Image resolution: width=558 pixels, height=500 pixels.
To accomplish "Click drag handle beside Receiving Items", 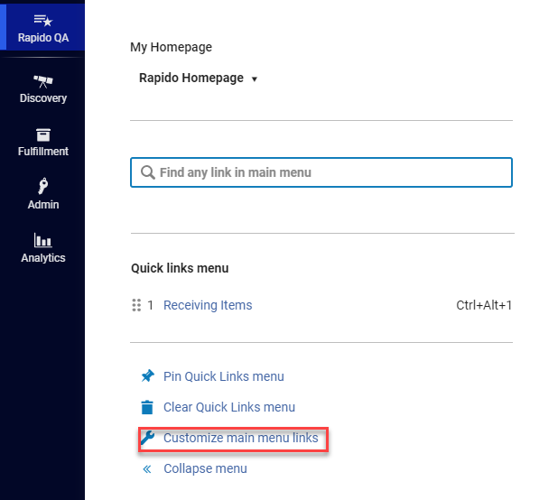I will point(137,305).
